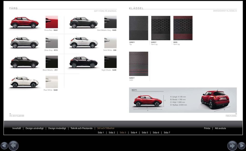
Task: Click the Black Metallic car image
Action: (25, 62)
